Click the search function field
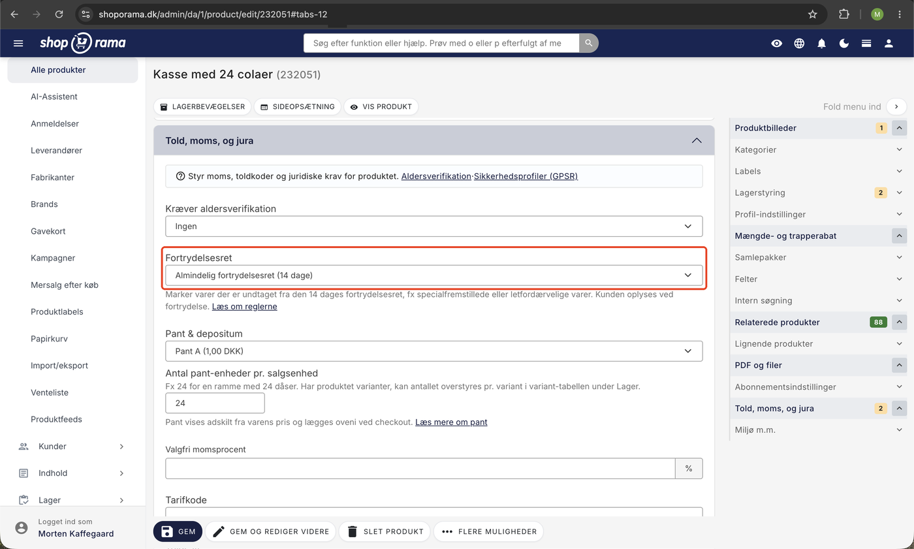The image size is (914, 549). (x=441, y=43)
